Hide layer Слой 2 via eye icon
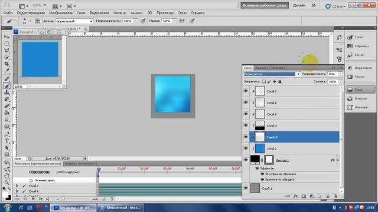Image resolution: width=378 pixels, height=212 pixels. point(246,148)
